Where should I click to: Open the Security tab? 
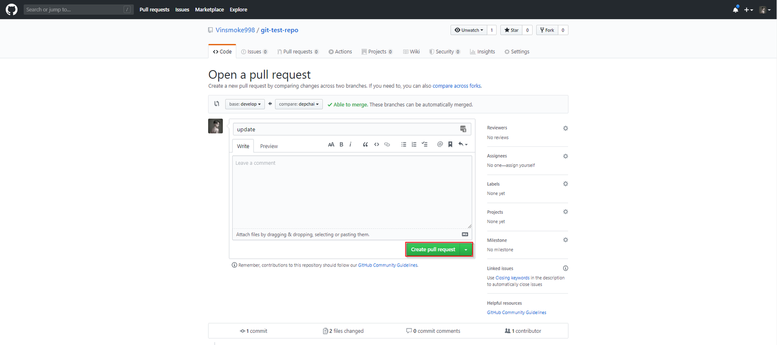pyautogui.click(x=445, y=52)
